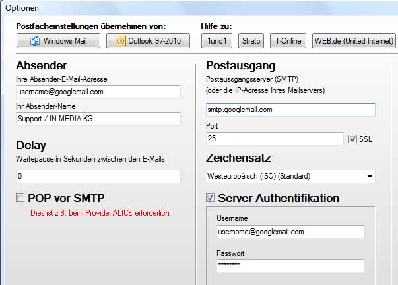Click the SMTP server field smtp.googlemail.com
The height and width of the screenshot is (285, 398).
pos(290,110)
